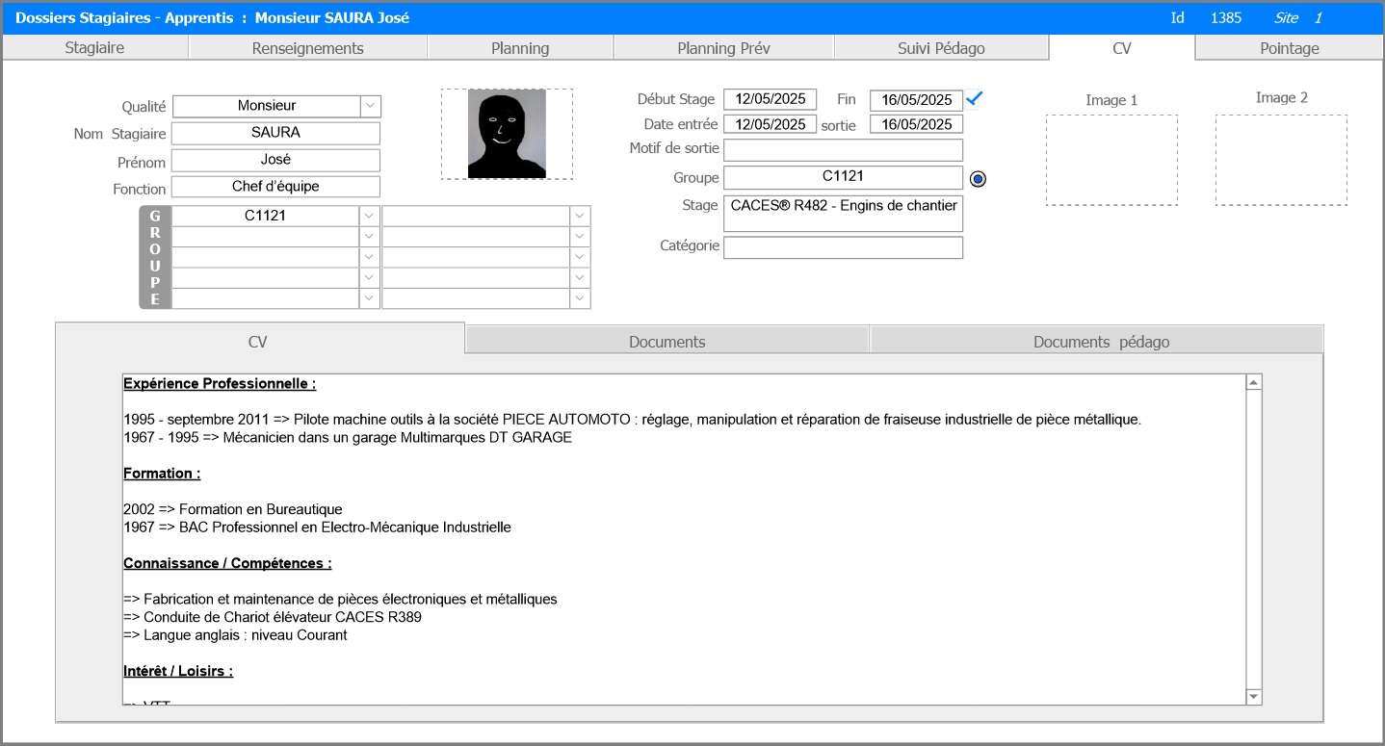Expand the C1121 group dropdown

point(370,216)
